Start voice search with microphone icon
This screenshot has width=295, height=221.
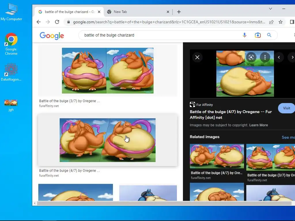point(244,35)
